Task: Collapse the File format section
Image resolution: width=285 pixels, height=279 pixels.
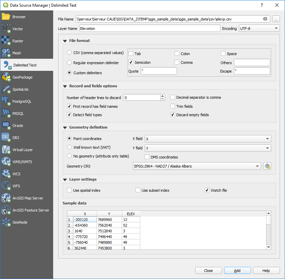Action: [65, 41]
